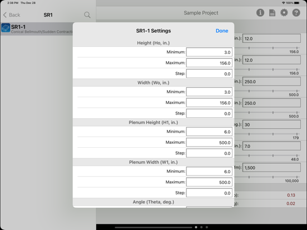The height and width of the screenshot is (230, 307).
Task: Edit Plenum Width Minimum field
Action: pos(209,171)
